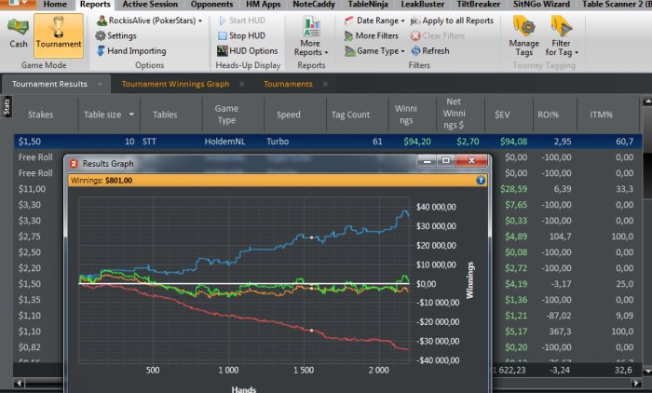Click $EV value $28,59
Viewport: 652px width, 393px height.
pyautogui.click(x=514, y=189)
